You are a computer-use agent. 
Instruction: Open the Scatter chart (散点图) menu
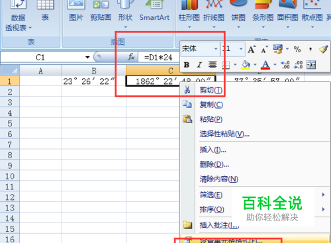click(x=312, y=15)
